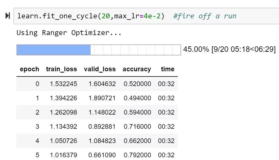Click valid_loss value 1.148022
The height and width of the screenshot is (160, 279).
point(102,112)
